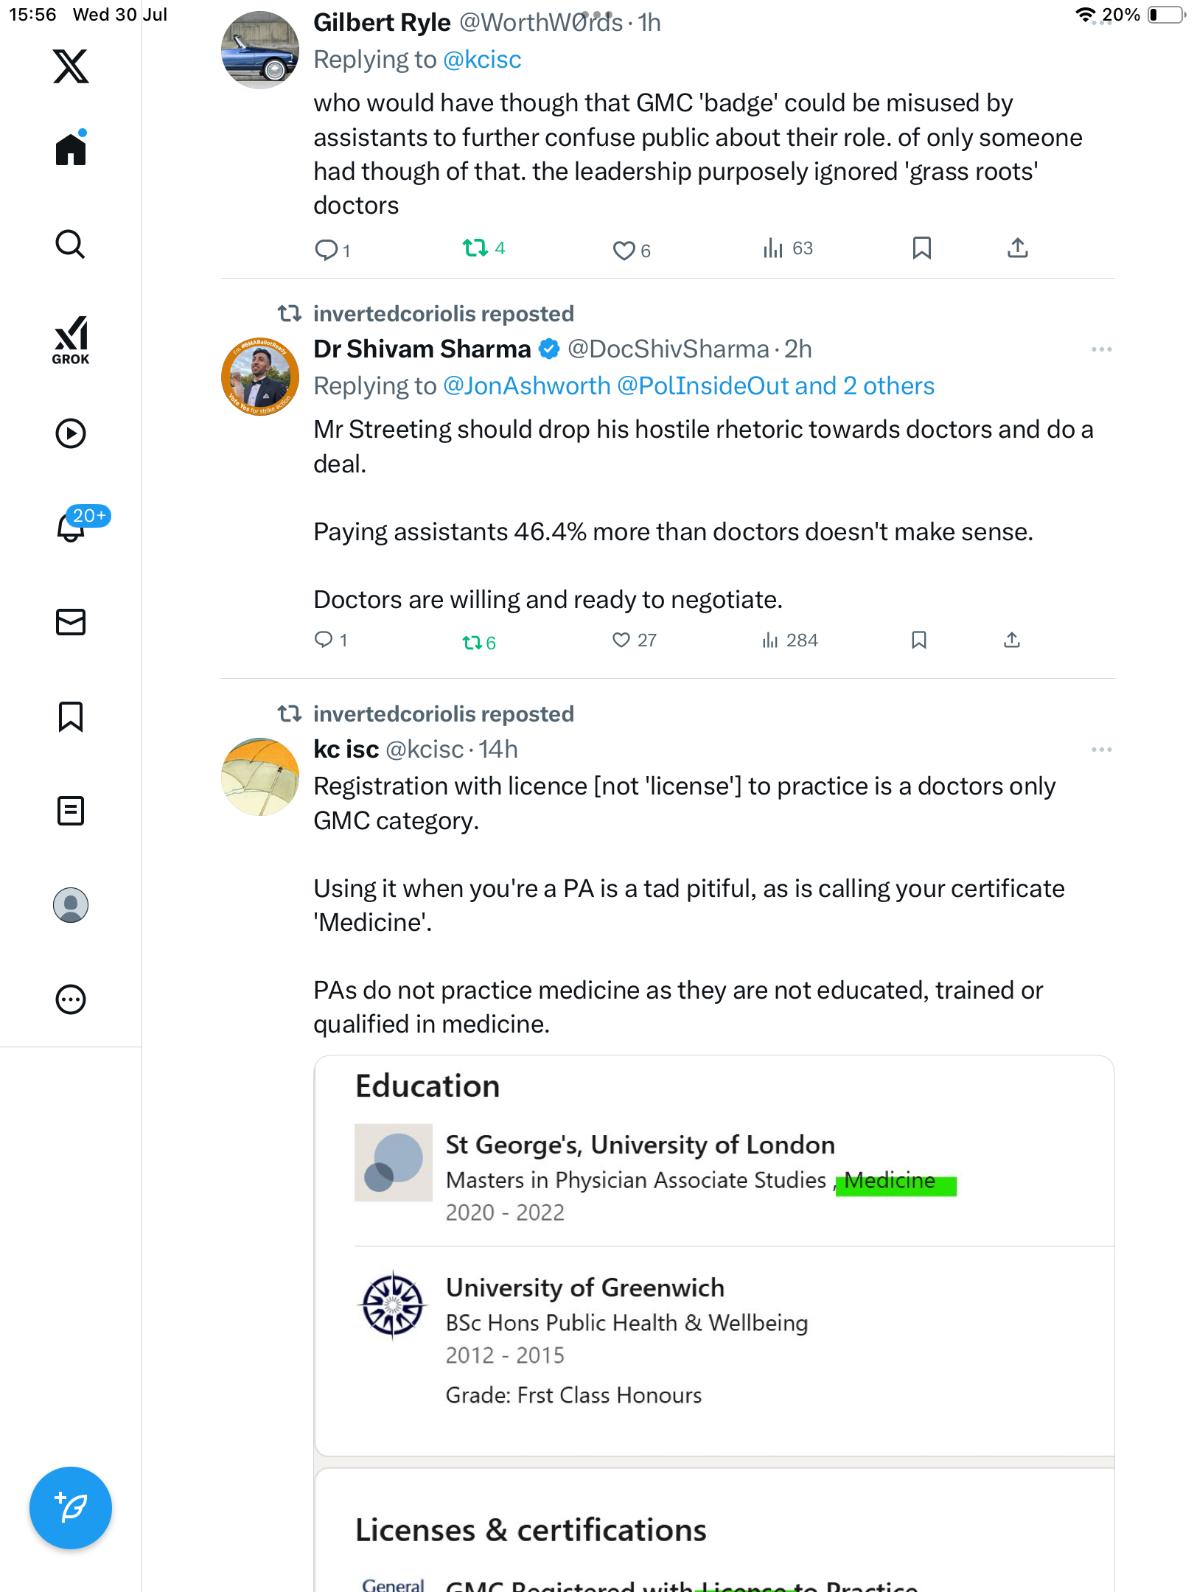Compose a new post with feather button
This screenshot has height=1592, width=1194.
pyautogui.click(x=71, y=1507)
